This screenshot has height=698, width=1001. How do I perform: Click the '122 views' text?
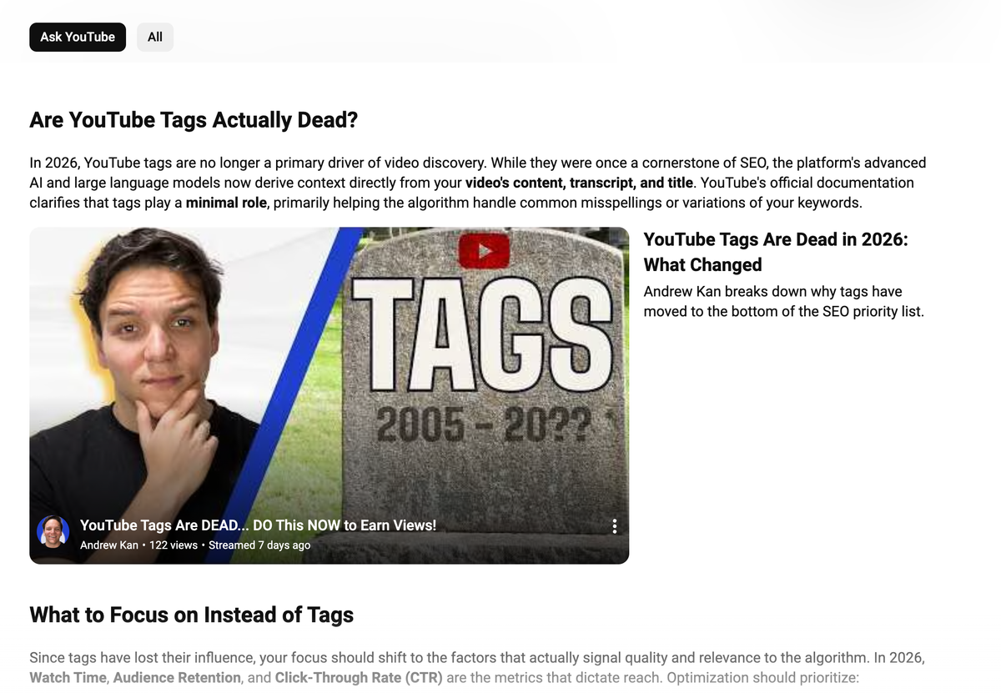pos(174,545)
